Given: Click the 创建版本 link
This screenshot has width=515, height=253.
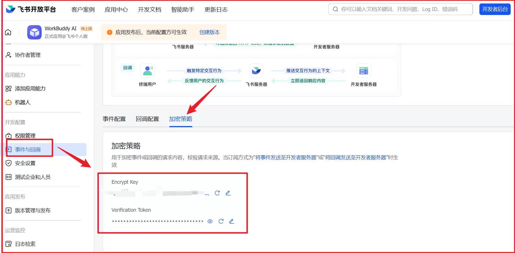Looking at the screenshot, I should point(209,32).
